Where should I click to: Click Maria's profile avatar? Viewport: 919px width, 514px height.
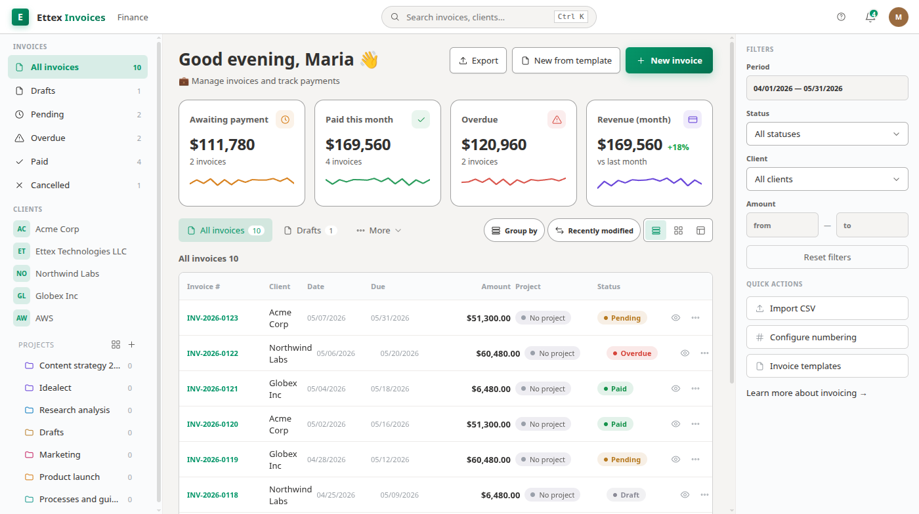899,17
